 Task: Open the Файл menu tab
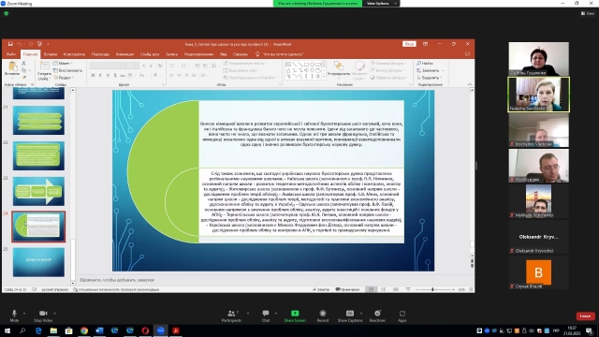(11, 54)
